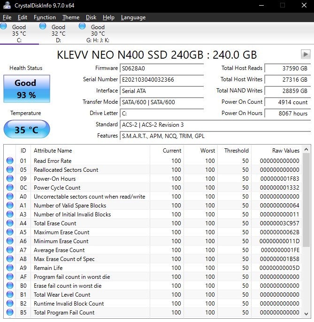Click the Threshold column header
The height and width of the screenshot is (322, 314).
pyautogui.click(x=235, y=151)
